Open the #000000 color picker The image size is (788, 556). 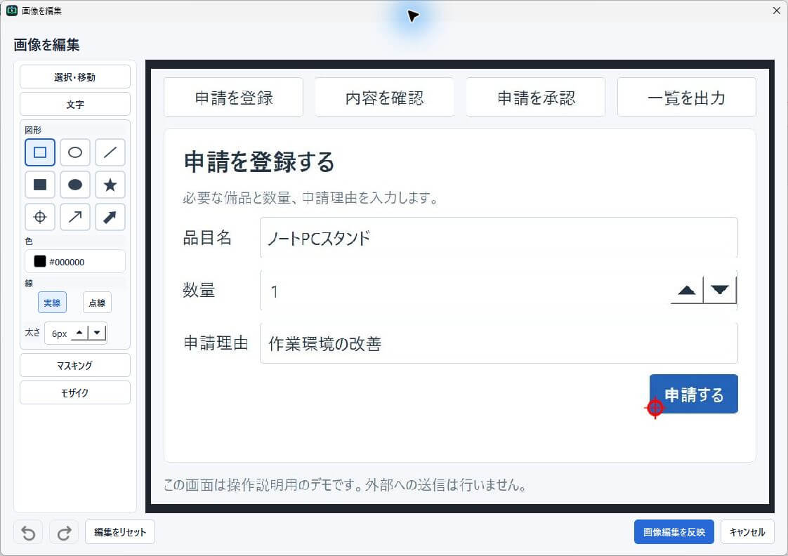(x=75, y=262)
